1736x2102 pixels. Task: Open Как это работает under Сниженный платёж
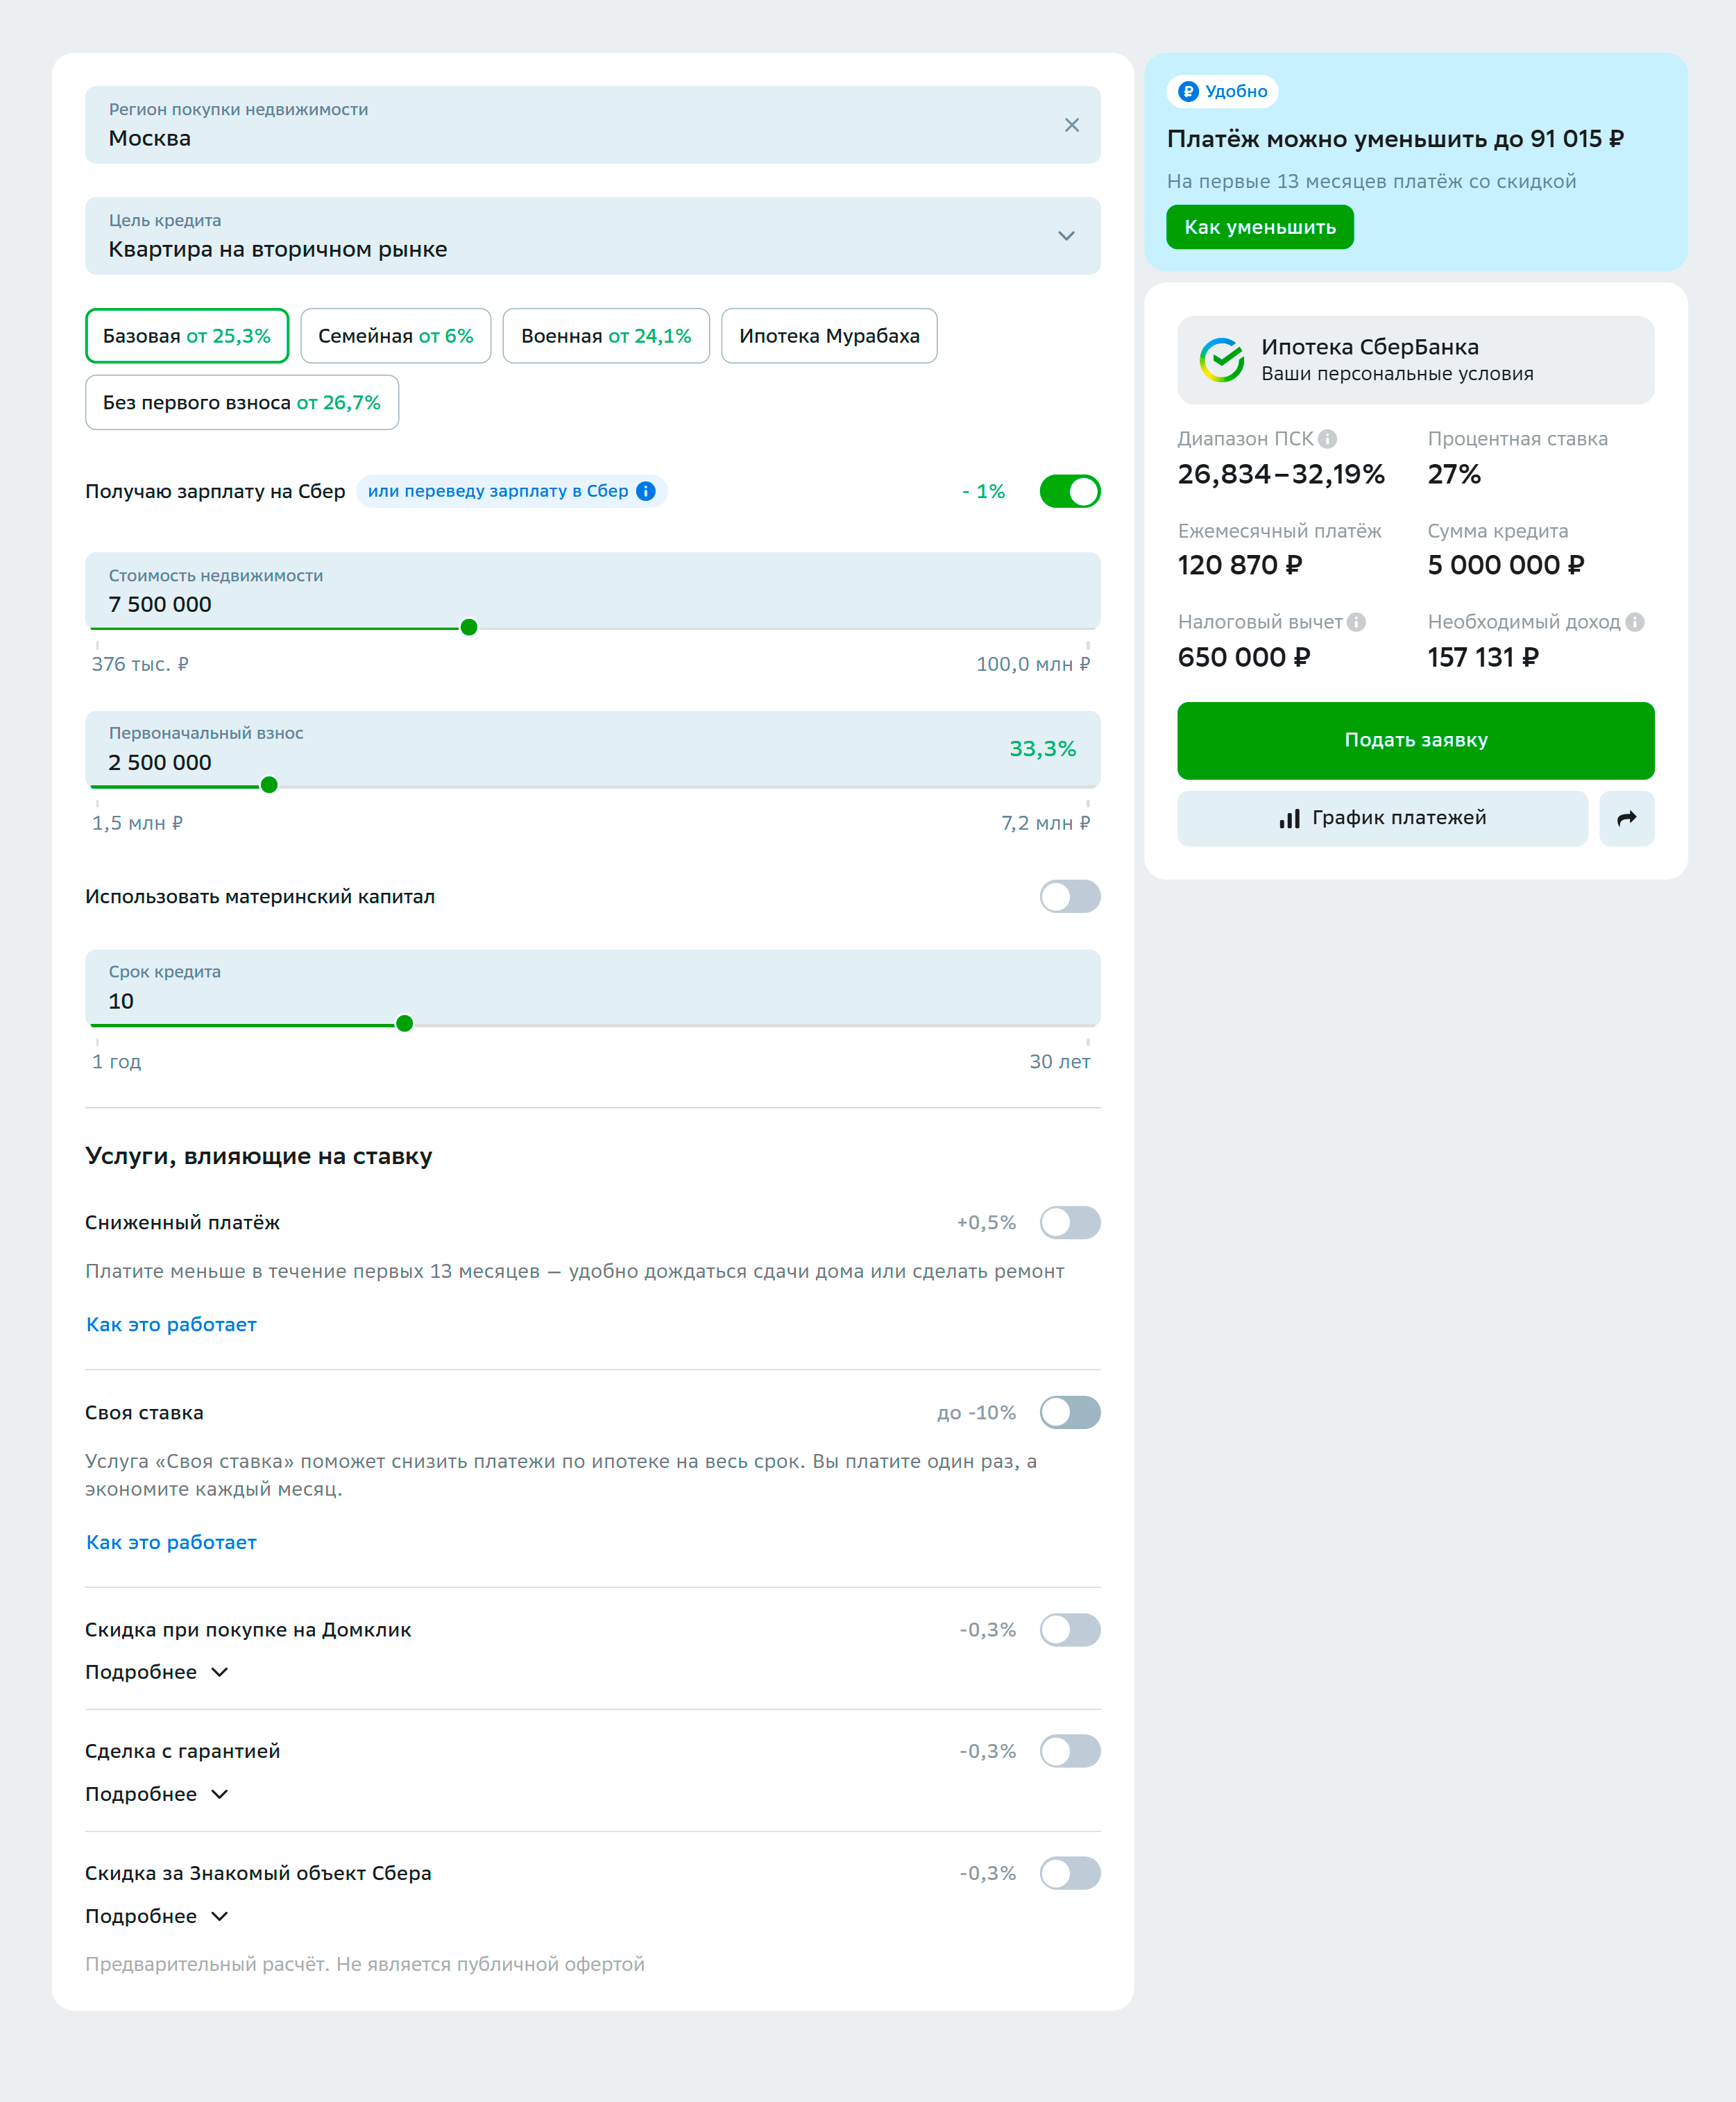pos(171,1324)
